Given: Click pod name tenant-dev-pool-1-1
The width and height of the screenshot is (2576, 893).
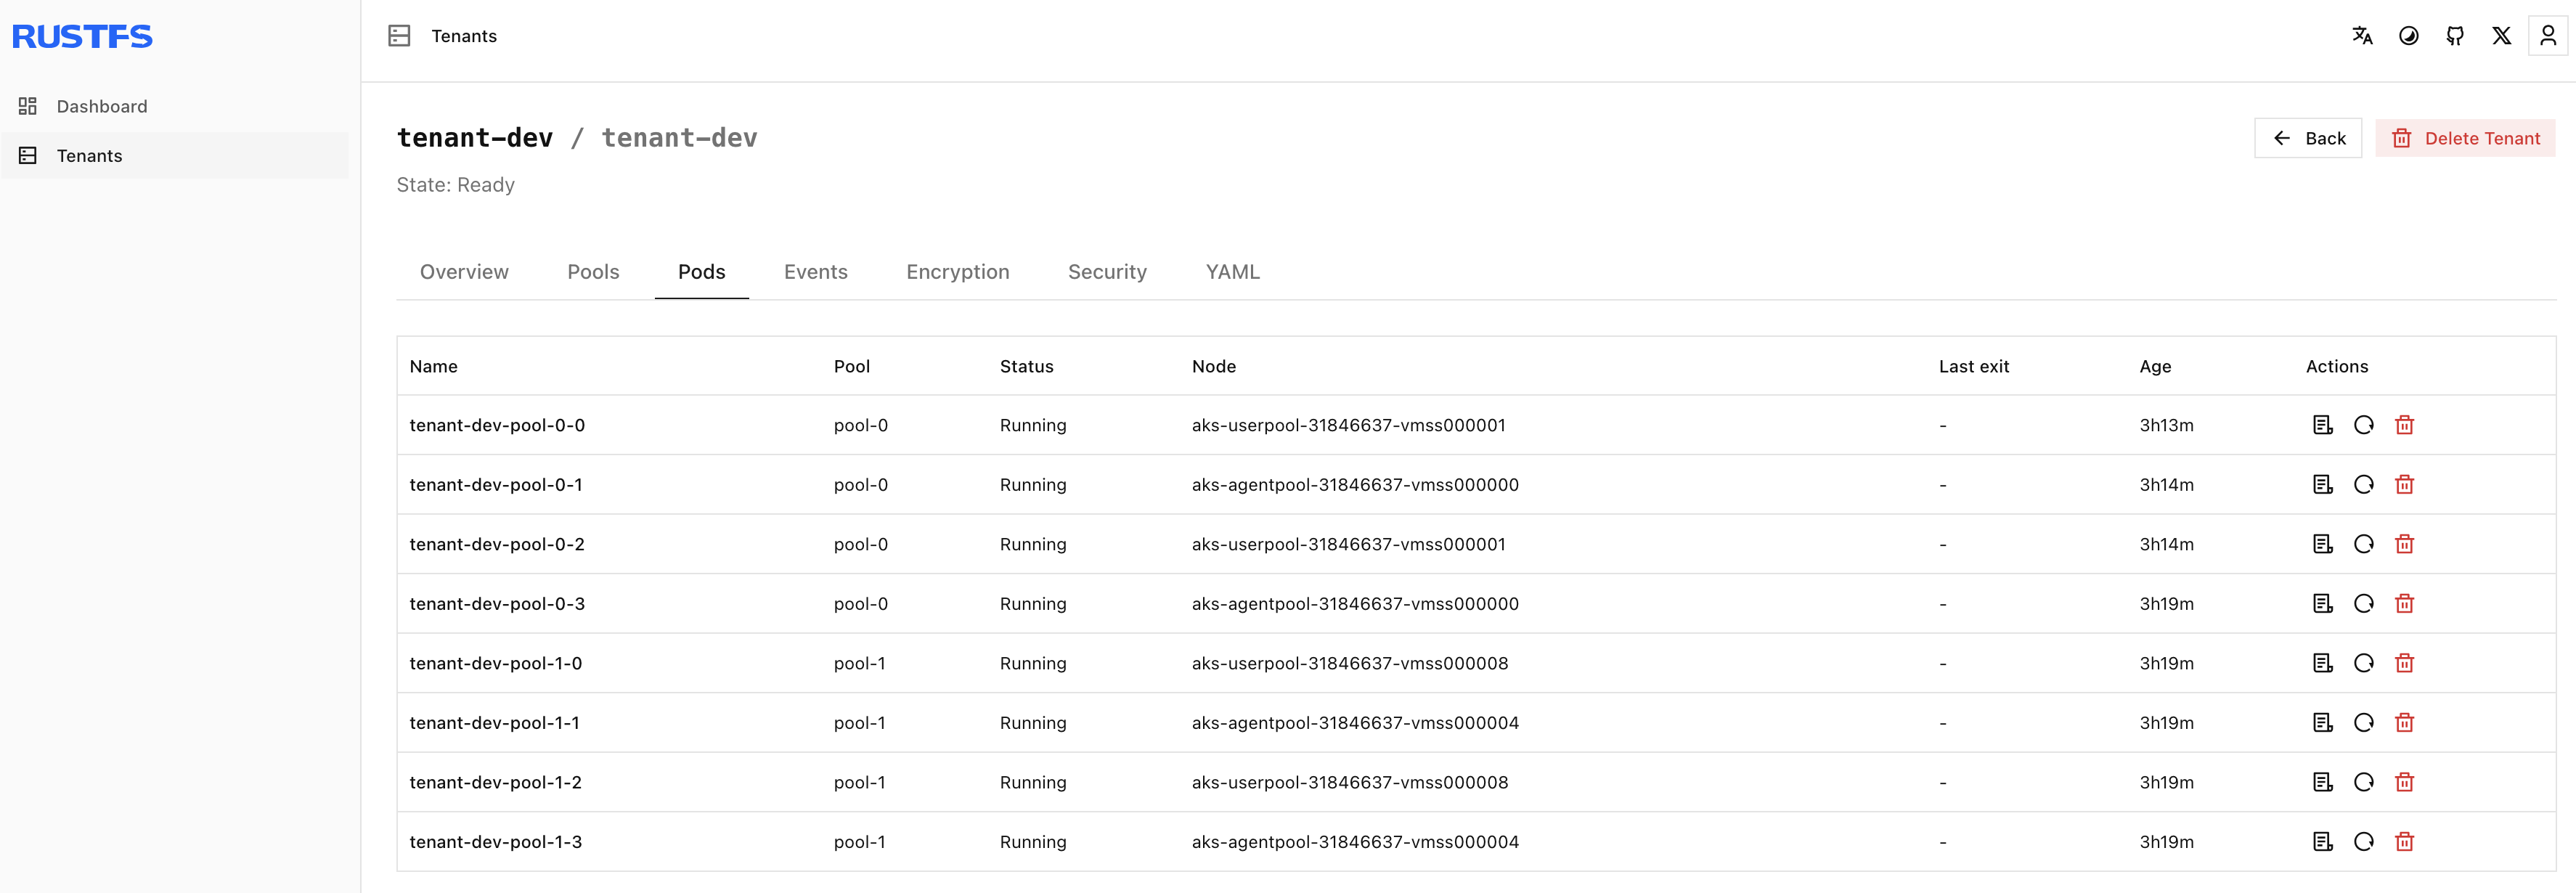Looking at the screenshot, I should (x=494, y=723).
